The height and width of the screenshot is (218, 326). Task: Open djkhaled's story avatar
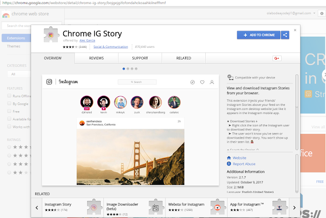point(87,102)
